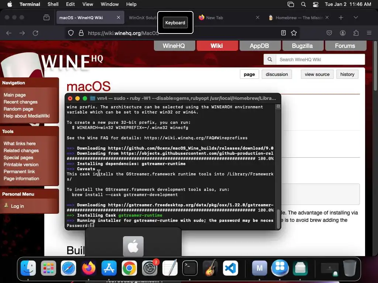Launch Safari from the Dock
This screenshot has height=283, width=378.
pos(68,268)
